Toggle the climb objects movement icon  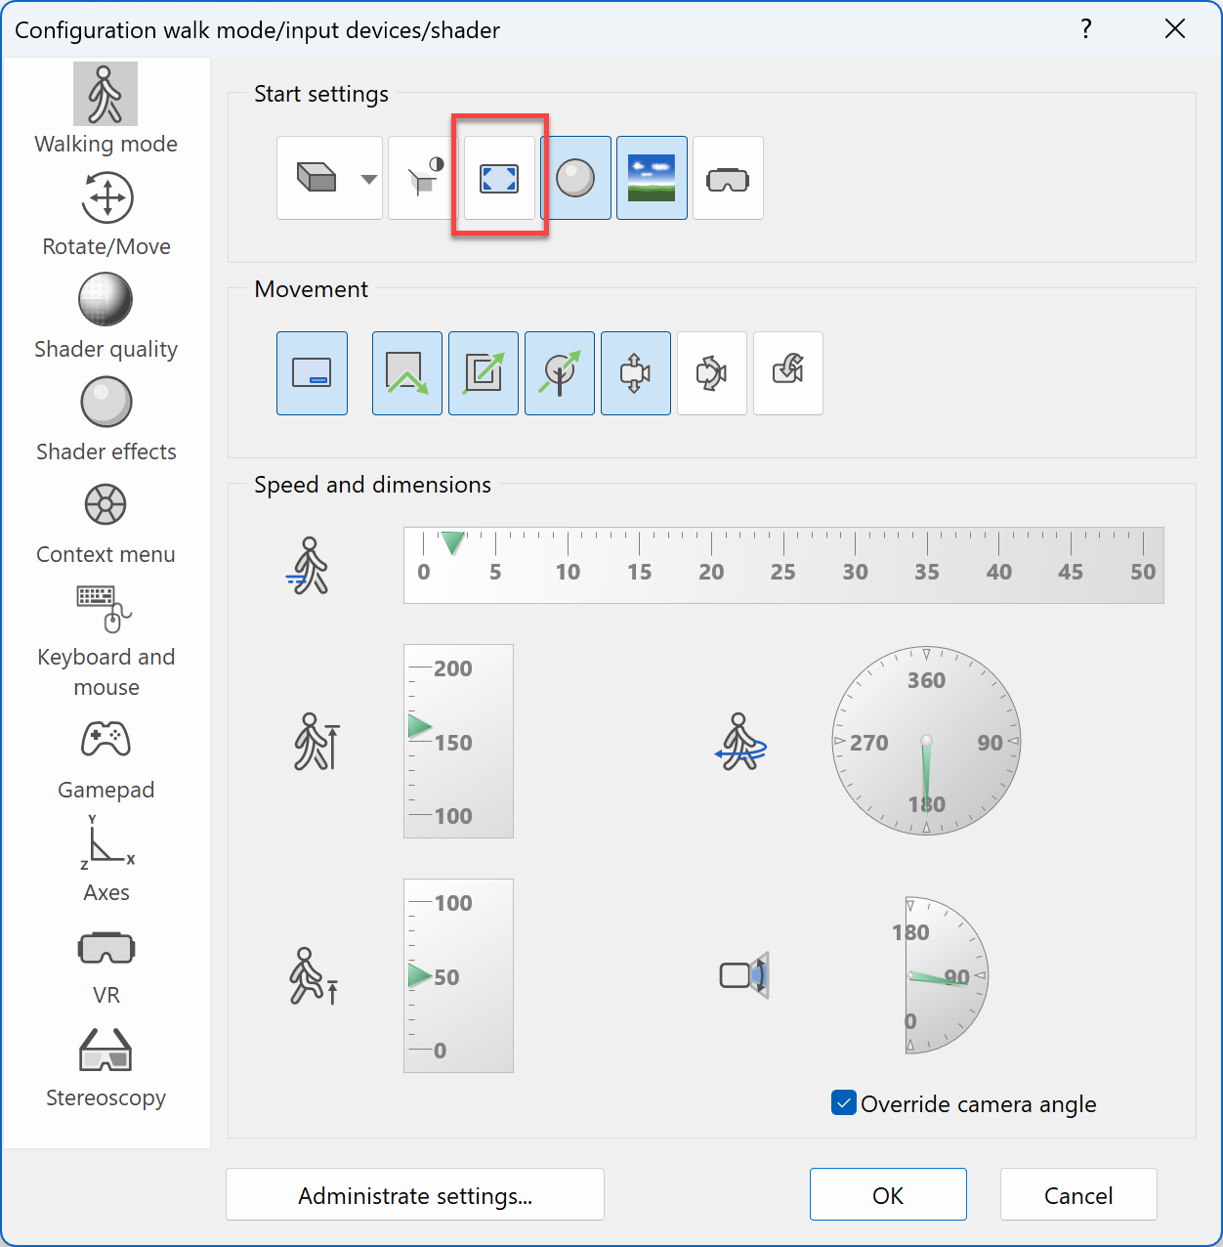point(483,373)
